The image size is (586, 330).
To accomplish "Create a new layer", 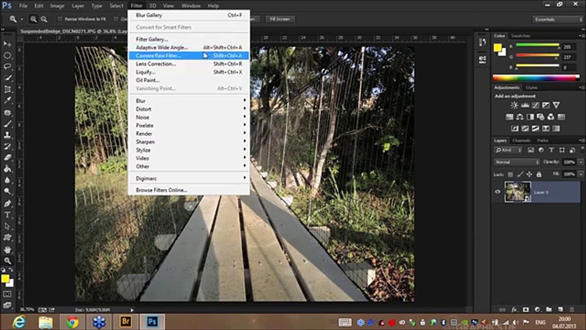I will pyautogui.click(x=560, y=310).
